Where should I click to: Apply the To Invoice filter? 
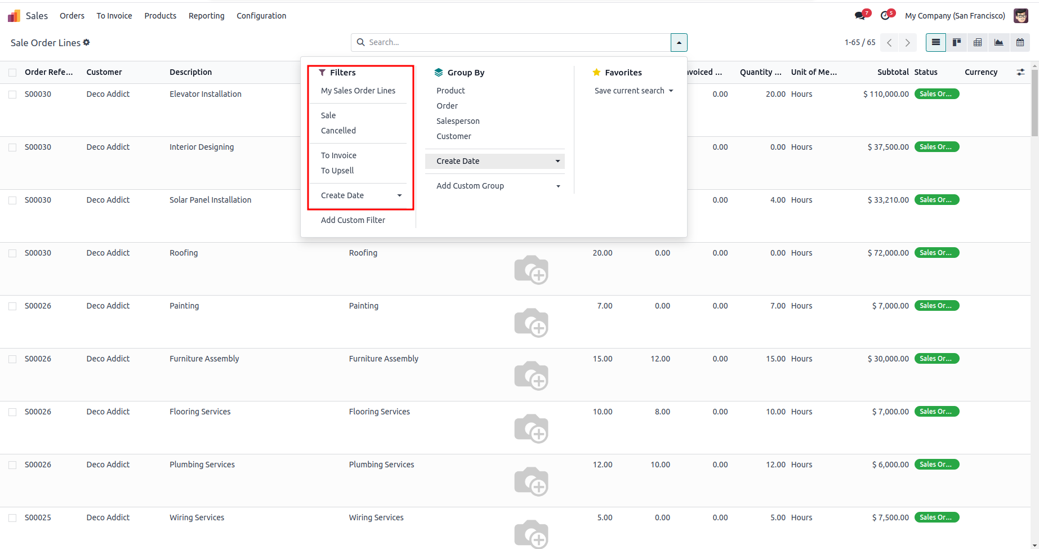(x=338, y=155)
